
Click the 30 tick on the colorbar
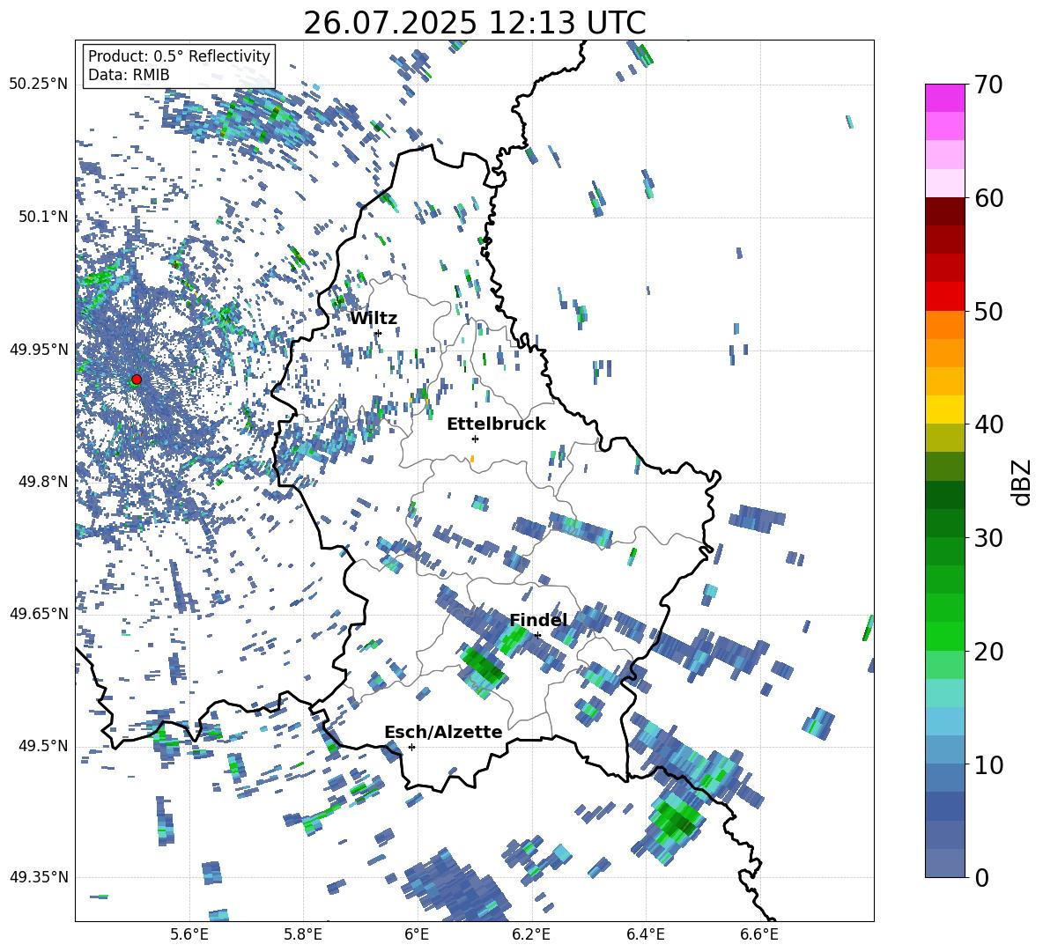coord(988,538)
